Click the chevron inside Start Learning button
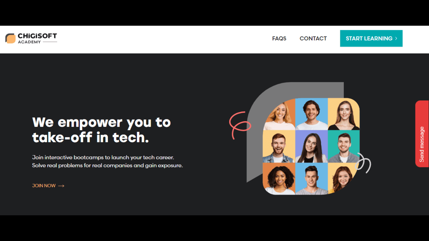 [x=396, y=38]
